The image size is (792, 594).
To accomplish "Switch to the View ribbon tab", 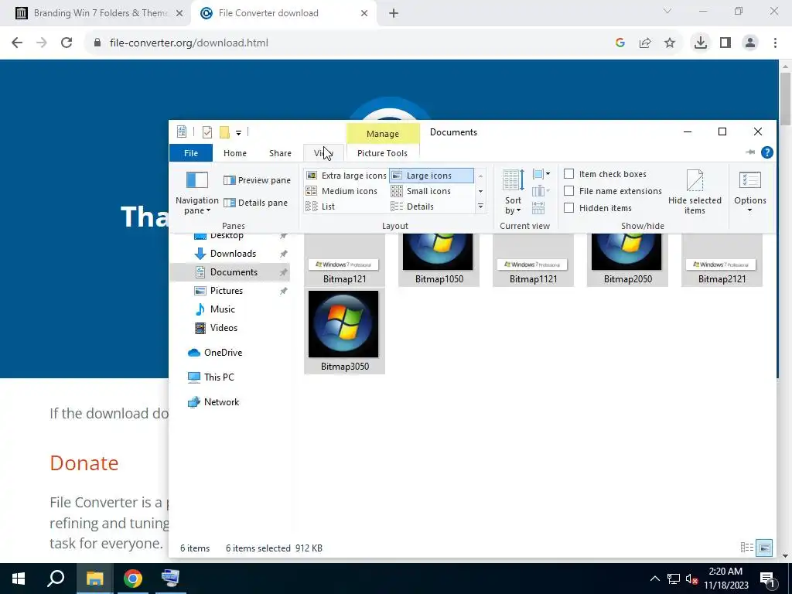I will point(323,153).
